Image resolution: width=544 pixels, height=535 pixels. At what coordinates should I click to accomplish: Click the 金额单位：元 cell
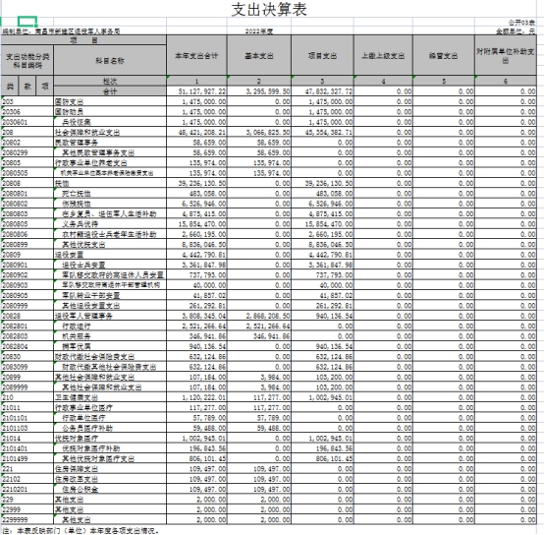click(x=516, y=31)
